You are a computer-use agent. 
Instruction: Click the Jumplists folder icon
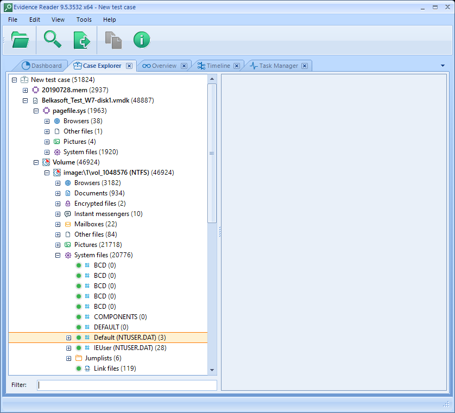coord(79,358)
